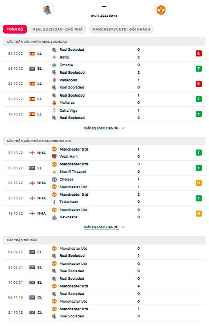This screenshot has width=209, height=326.
Task: Click the Chelsea team crest
Action: click(54, 179)
